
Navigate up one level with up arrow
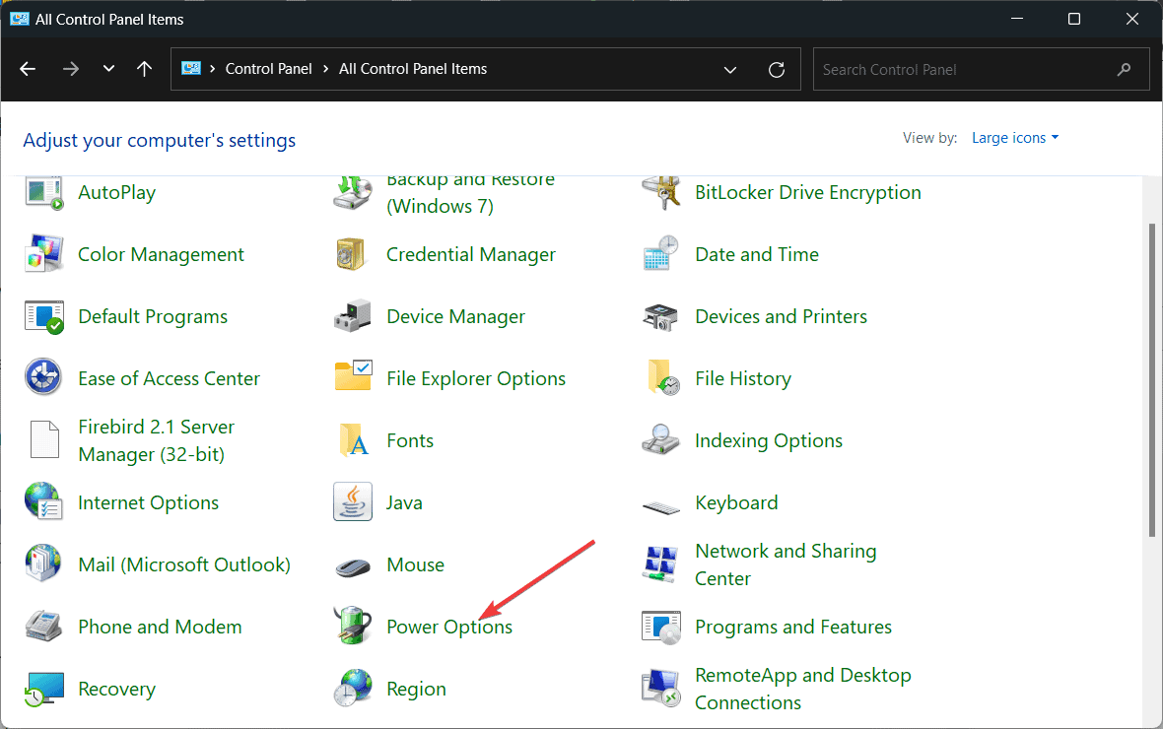click(145, 69)
